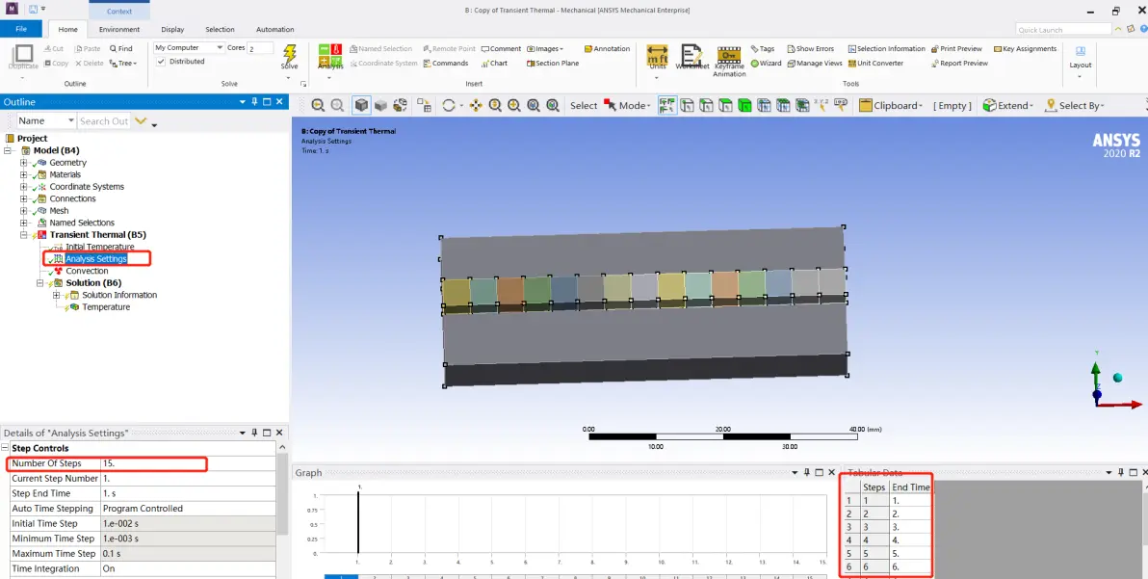This screenshot has height=579, width=1148.
Task: Open the Clipboard dropdown
Action: tap(890, 105)
